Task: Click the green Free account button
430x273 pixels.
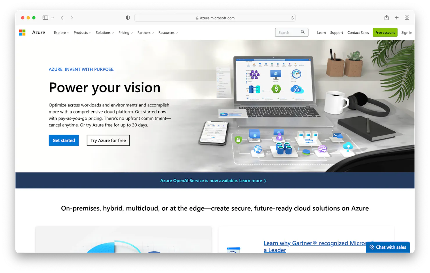Action: click(x=385, y=32)
